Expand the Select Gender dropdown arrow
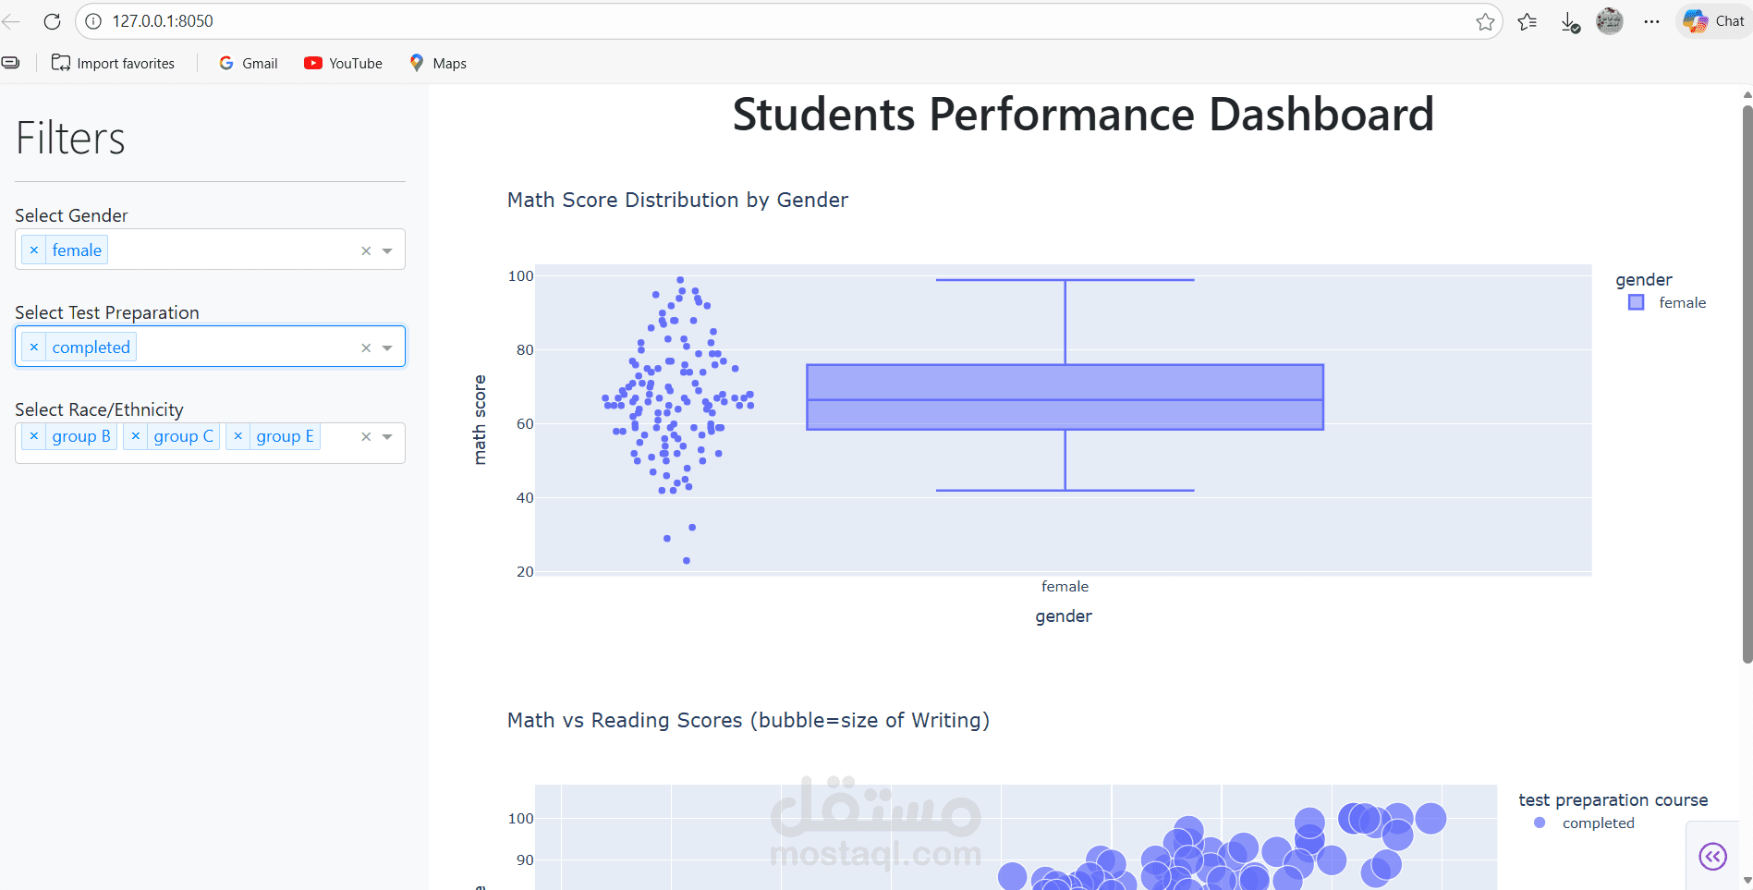 point(387,250)
